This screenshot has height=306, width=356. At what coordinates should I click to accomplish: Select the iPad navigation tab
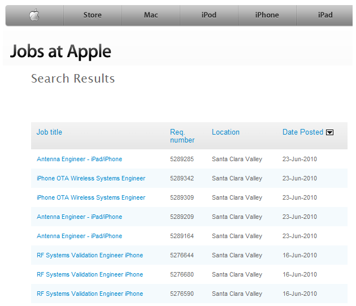tap(325, 15)
